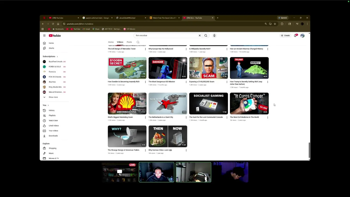This screenshot has width=350, height=197.
Task: Bookmark this page with star icon
Action: [275, 24]
